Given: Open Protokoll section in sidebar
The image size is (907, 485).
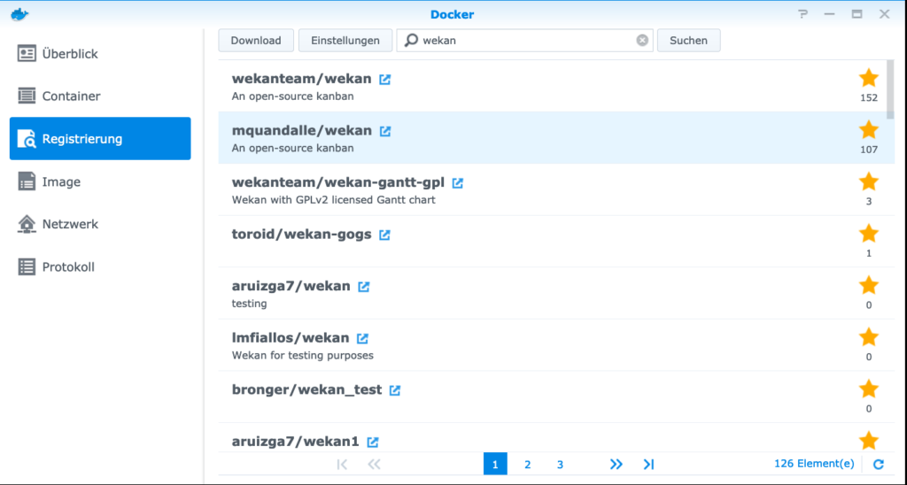Looking at the screenshot, I should (x=100, y=267).
